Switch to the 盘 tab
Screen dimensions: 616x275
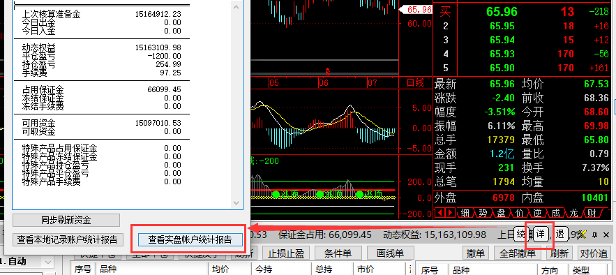click(502, 214)
